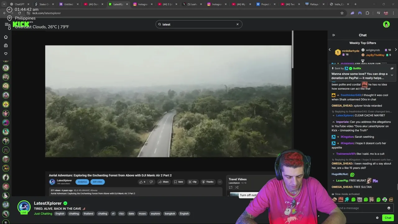Collapse the chat panel with the arrow icon
The image size is (398, 224).
click(334, 35)
